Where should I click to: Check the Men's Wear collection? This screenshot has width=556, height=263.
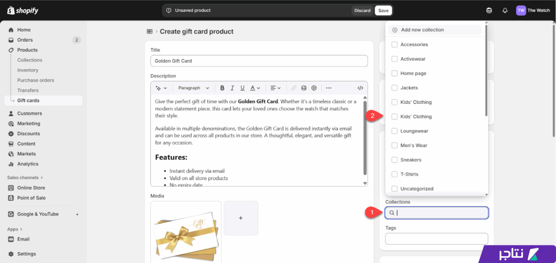[394, 146]
